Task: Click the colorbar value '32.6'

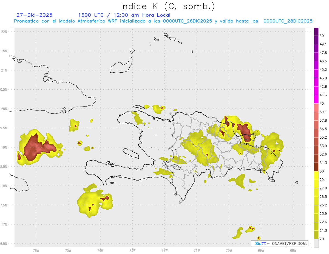Action: coord(323,154)
